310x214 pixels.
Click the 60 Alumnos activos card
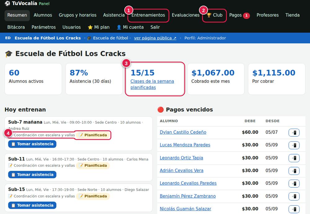pos(33,79)
